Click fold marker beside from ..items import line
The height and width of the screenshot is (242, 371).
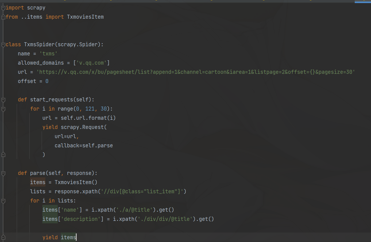pos(3,17)
